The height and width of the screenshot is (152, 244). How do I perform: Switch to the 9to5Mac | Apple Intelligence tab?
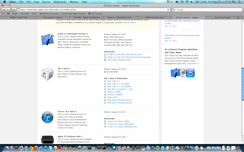pos(87,18)
